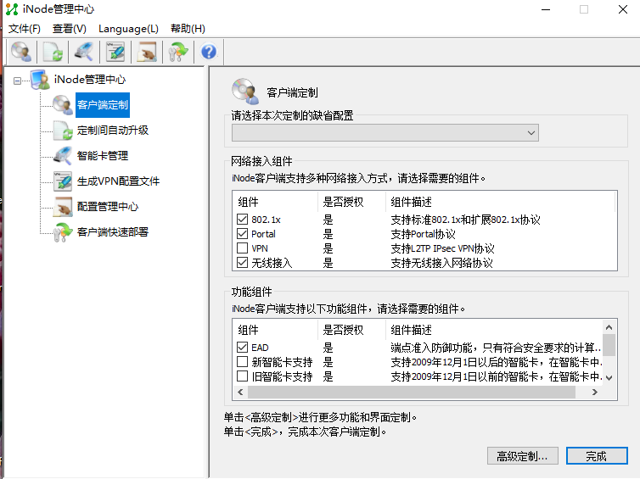Image resolution: width=640 pixels, height=479 pixels.
Task: Enable the VPN component checkbox
Action: point(242,248)
